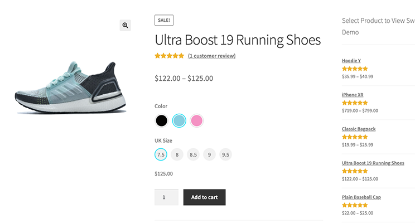Click the SALE! badge
Screen dimensions: 415x223
pos(164,21)
